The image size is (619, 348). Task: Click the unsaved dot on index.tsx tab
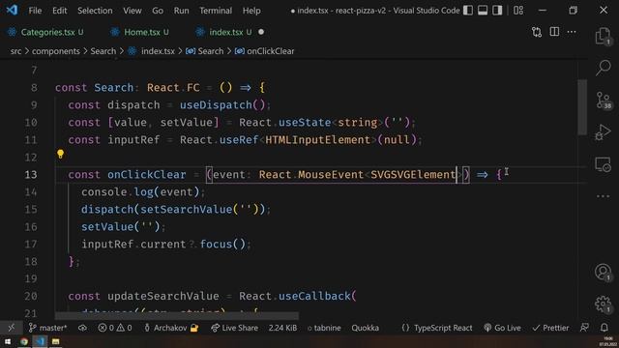coord(261,32)
